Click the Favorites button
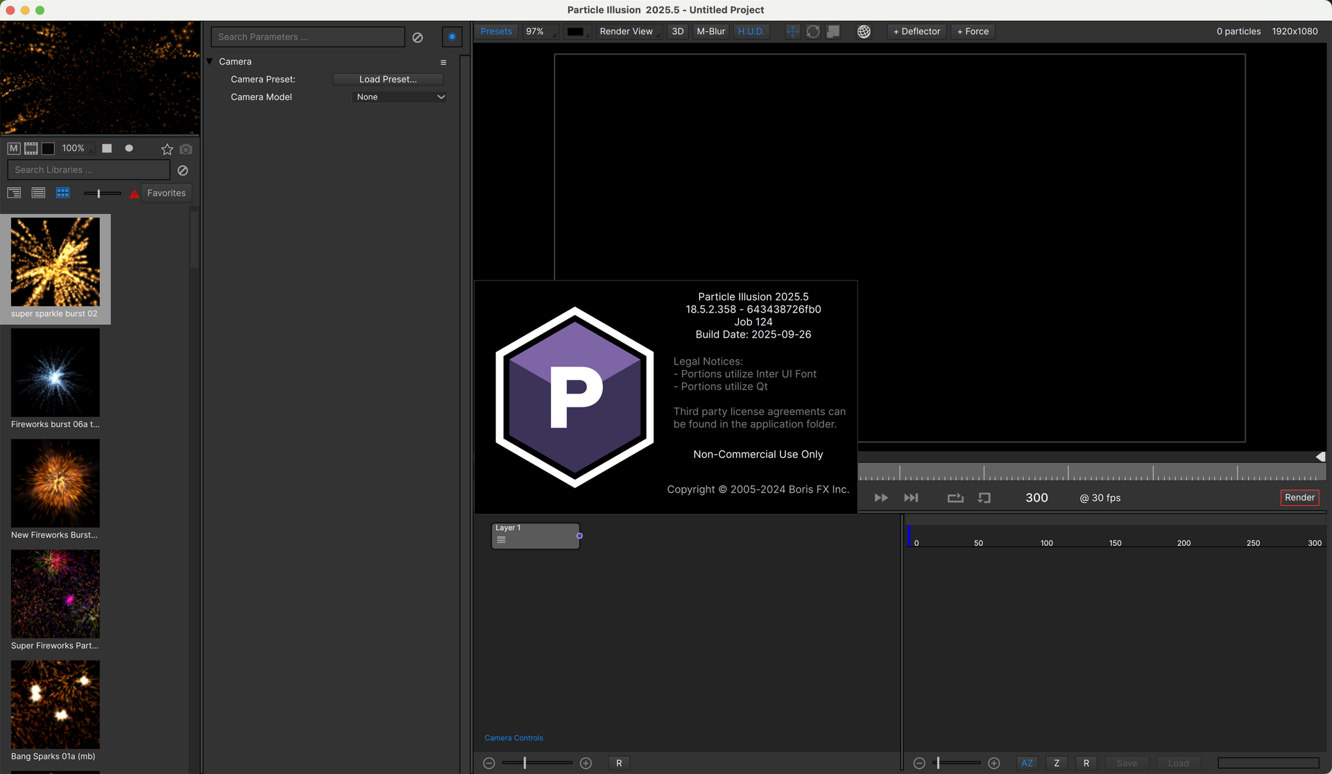This screenshot has width=1332, height=774. (x=166, y=193)
